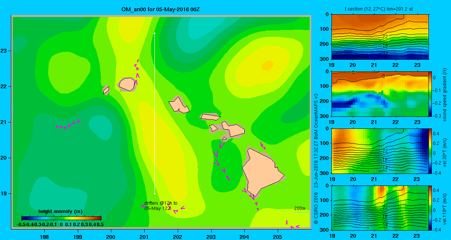The height and width of the screenshot is (240, 451).
Task: Click the magenta drifter arrows north of Kauai
Action: click(x=137, y=71)
